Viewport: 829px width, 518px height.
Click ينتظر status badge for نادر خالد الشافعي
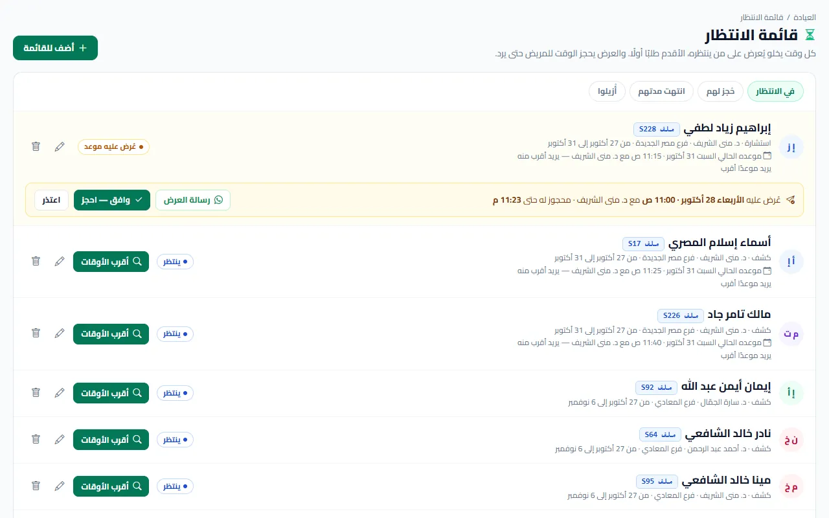[x=175, y=440]
